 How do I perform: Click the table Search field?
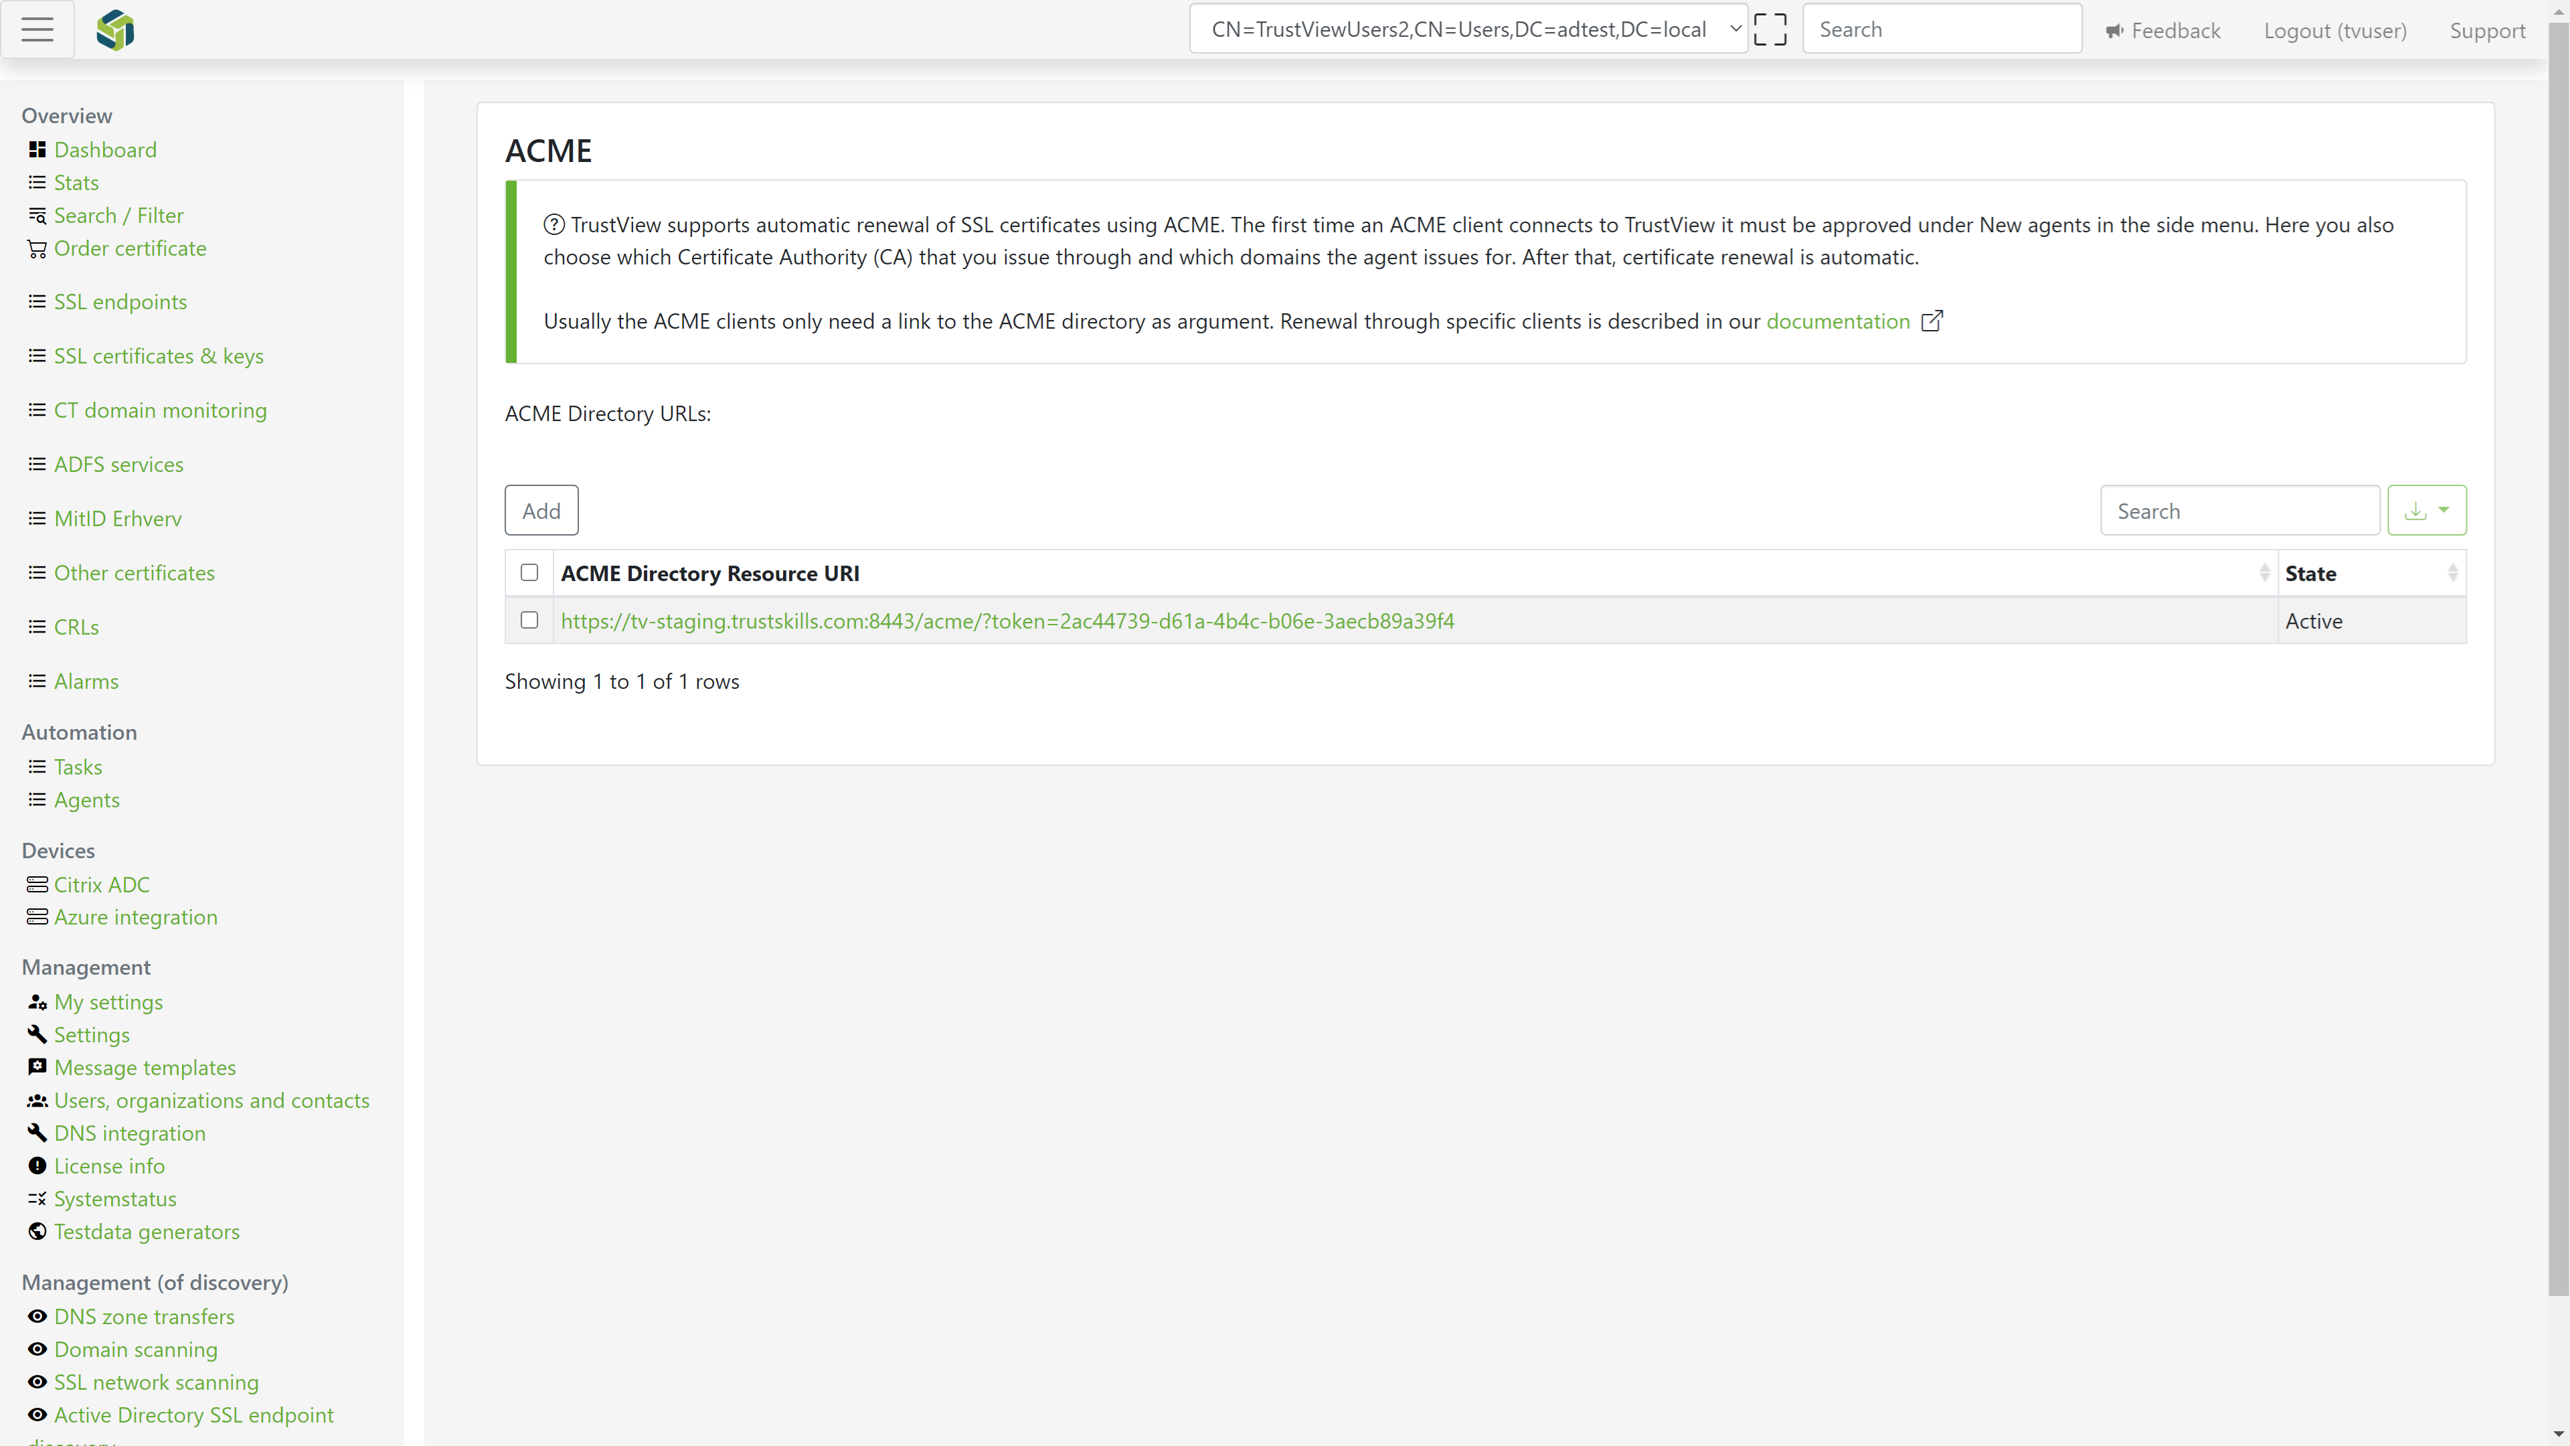(2240, 511)
